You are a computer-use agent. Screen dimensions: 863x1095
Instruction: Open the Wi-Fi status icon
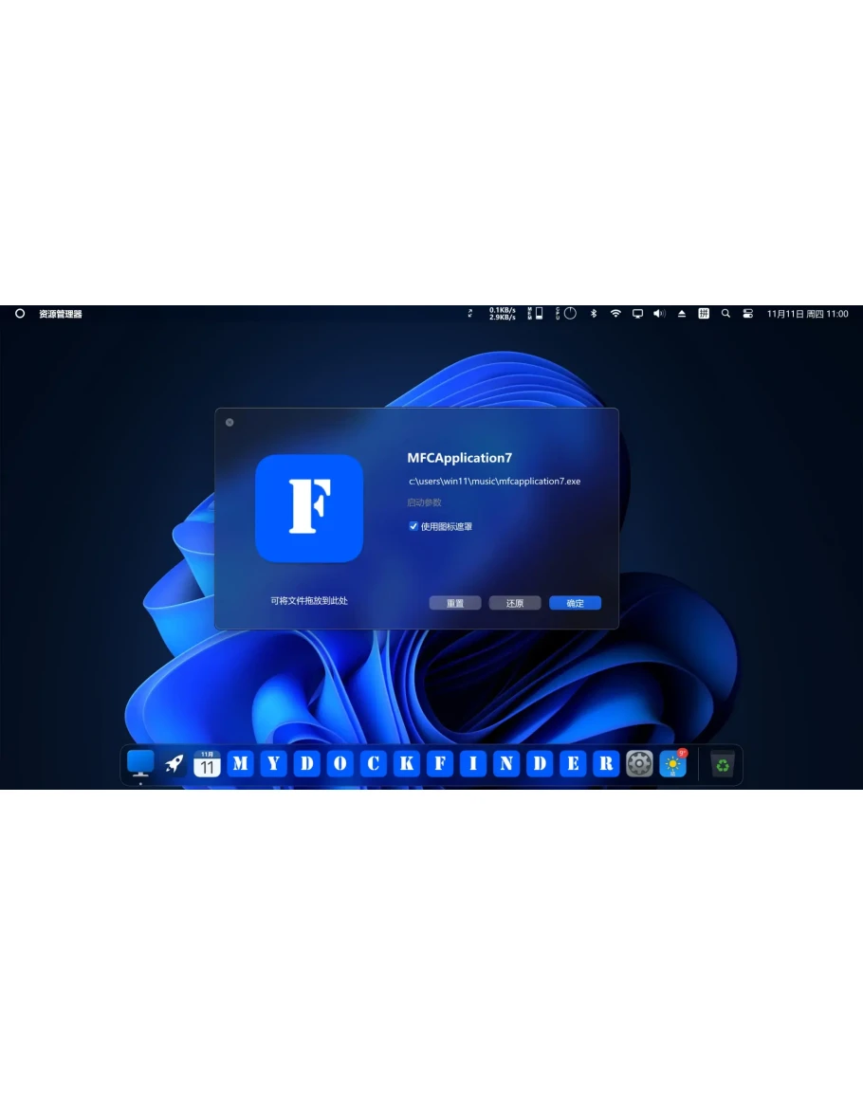pyautogui.click(x=615, y=314)
